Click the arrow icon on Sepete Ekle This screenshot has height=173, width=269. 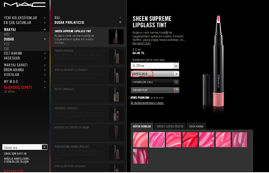176,74
